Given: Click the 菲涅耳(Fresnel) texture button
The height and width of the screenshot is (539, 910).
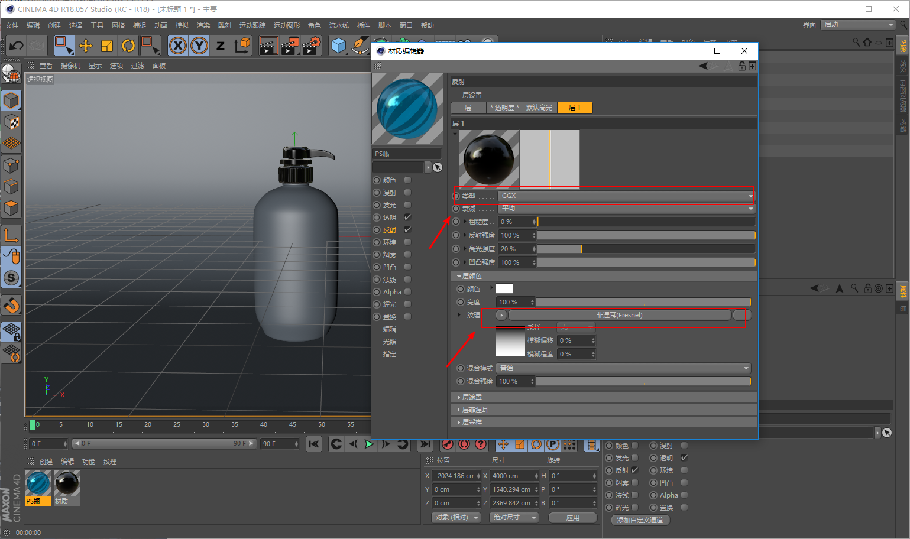Looking at the screenshot, I should [619, 315].
